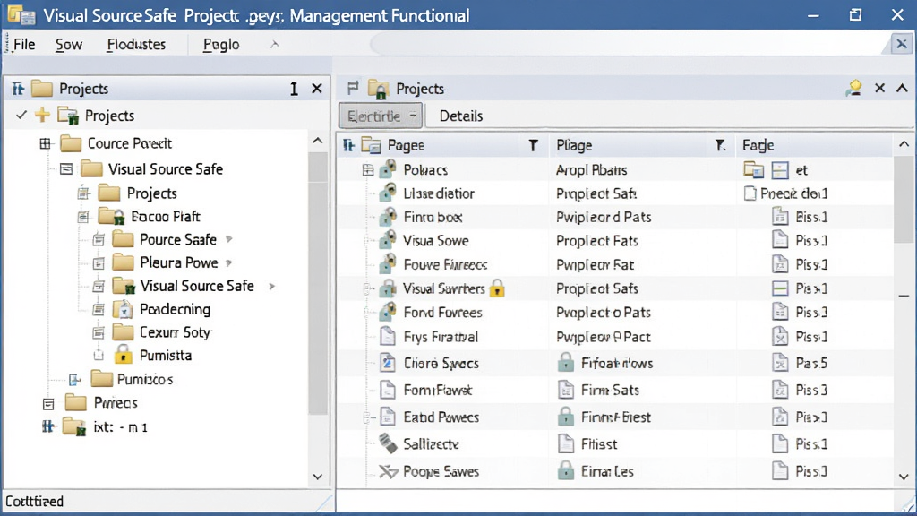Screen dimensions: 917x516
Task: Select the Cexurr Soty folder in the tree
Action: 175,332
